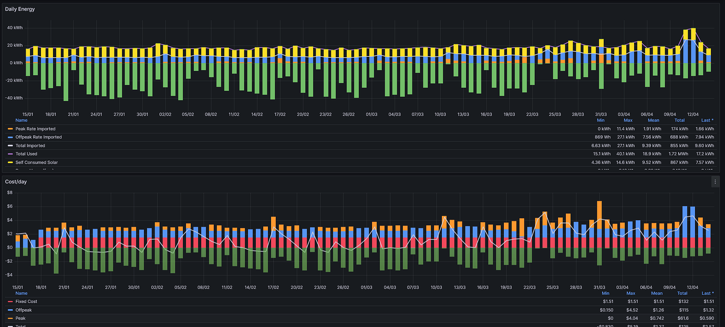Click white swatch of Total Imported

tap(10, 146)
